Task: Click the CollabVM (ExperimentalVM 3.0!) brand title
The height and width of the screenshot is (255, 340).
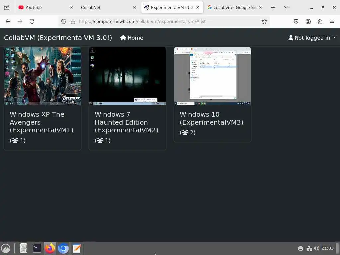Action: 58,38
